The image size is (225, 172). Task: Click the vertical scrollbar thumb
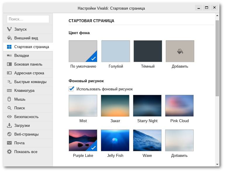217,58
